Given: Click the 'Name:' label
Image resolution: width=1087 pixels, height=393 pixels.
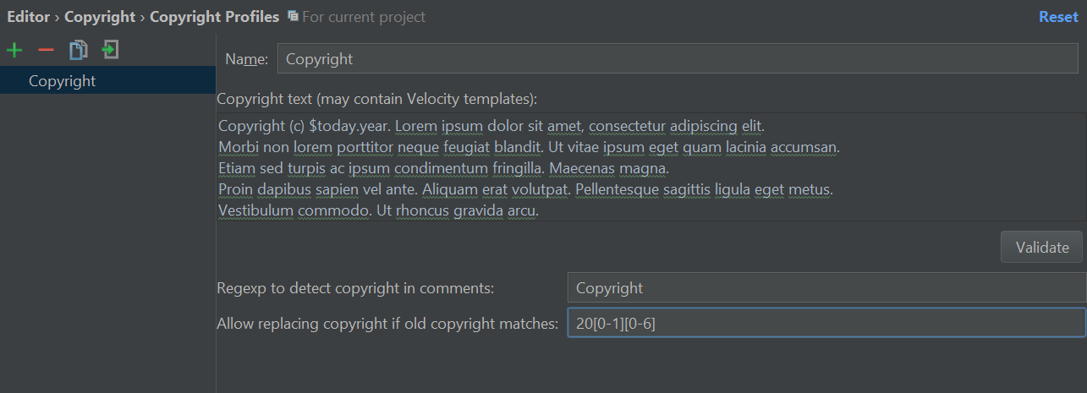Looking at the screenshot, I should [x=247, y=59].
